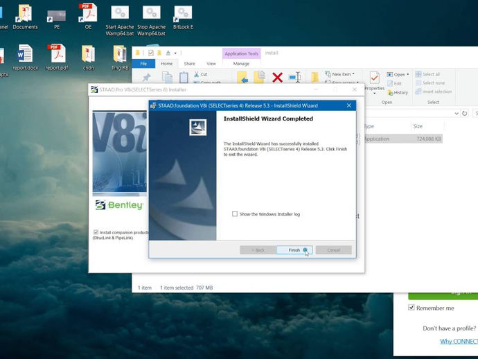Open the New item dropdown in Explorer

point(339,74)
